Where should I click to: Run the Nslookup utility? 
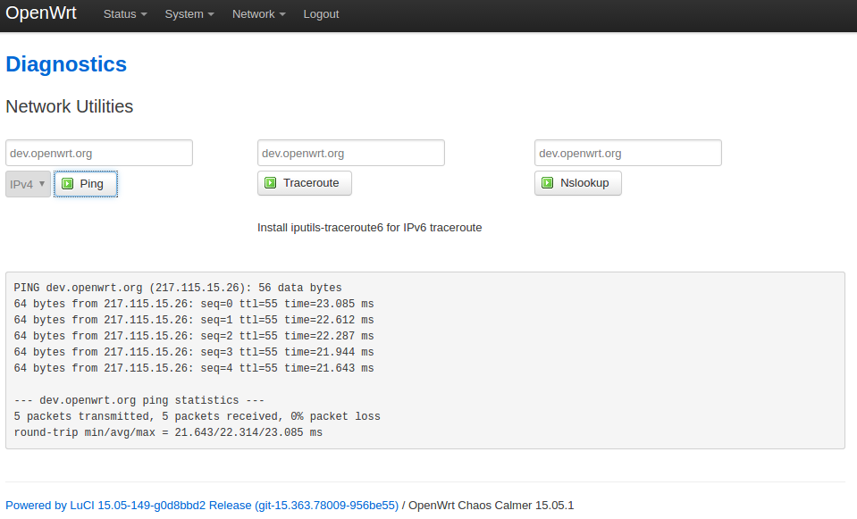point(577,183)
